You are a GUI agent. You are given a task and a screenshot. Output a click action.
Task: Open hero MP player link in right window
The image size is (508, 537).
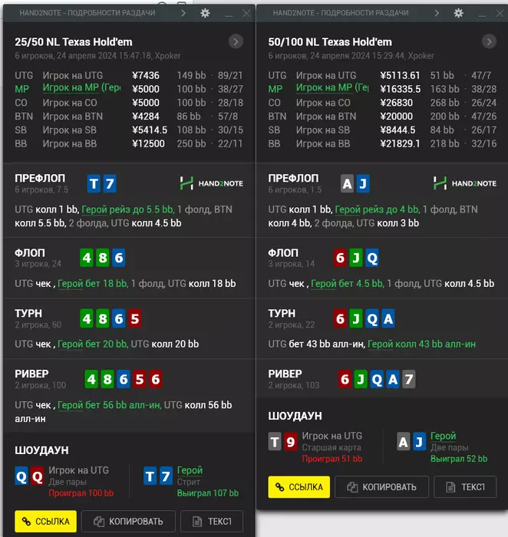click(332, 88)
